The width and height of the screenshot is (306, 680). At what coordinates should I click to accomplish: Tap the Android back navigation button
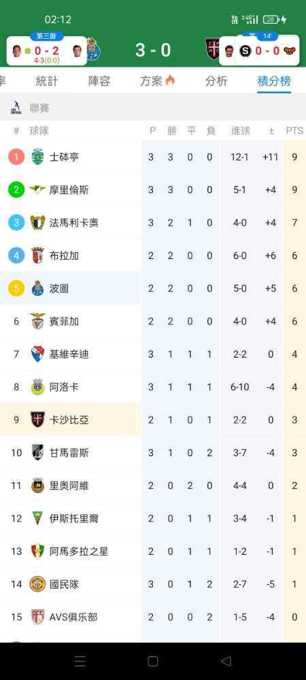(226, 661)
